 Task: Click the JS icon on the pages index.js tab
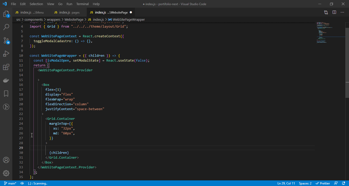coord(56,12)
